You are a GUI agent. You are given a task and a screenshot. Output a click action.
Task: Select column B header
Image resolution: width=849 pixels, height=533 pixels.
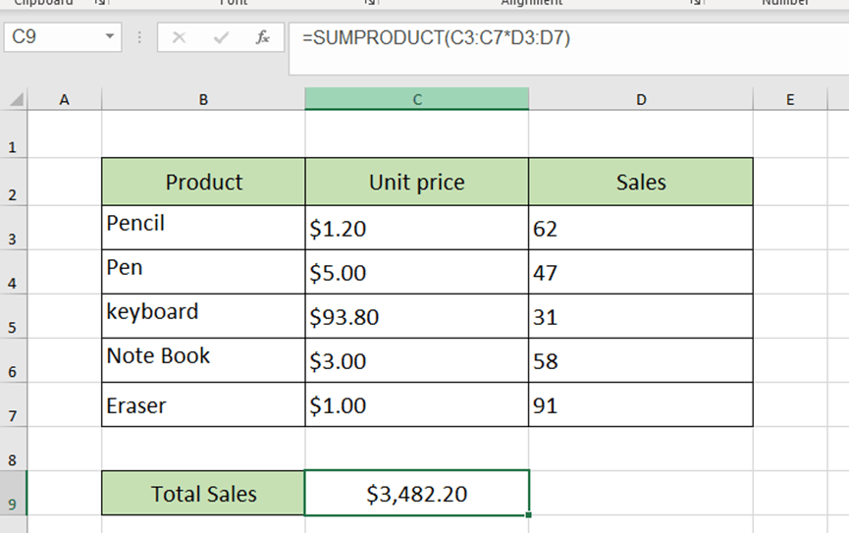point(203,99)
